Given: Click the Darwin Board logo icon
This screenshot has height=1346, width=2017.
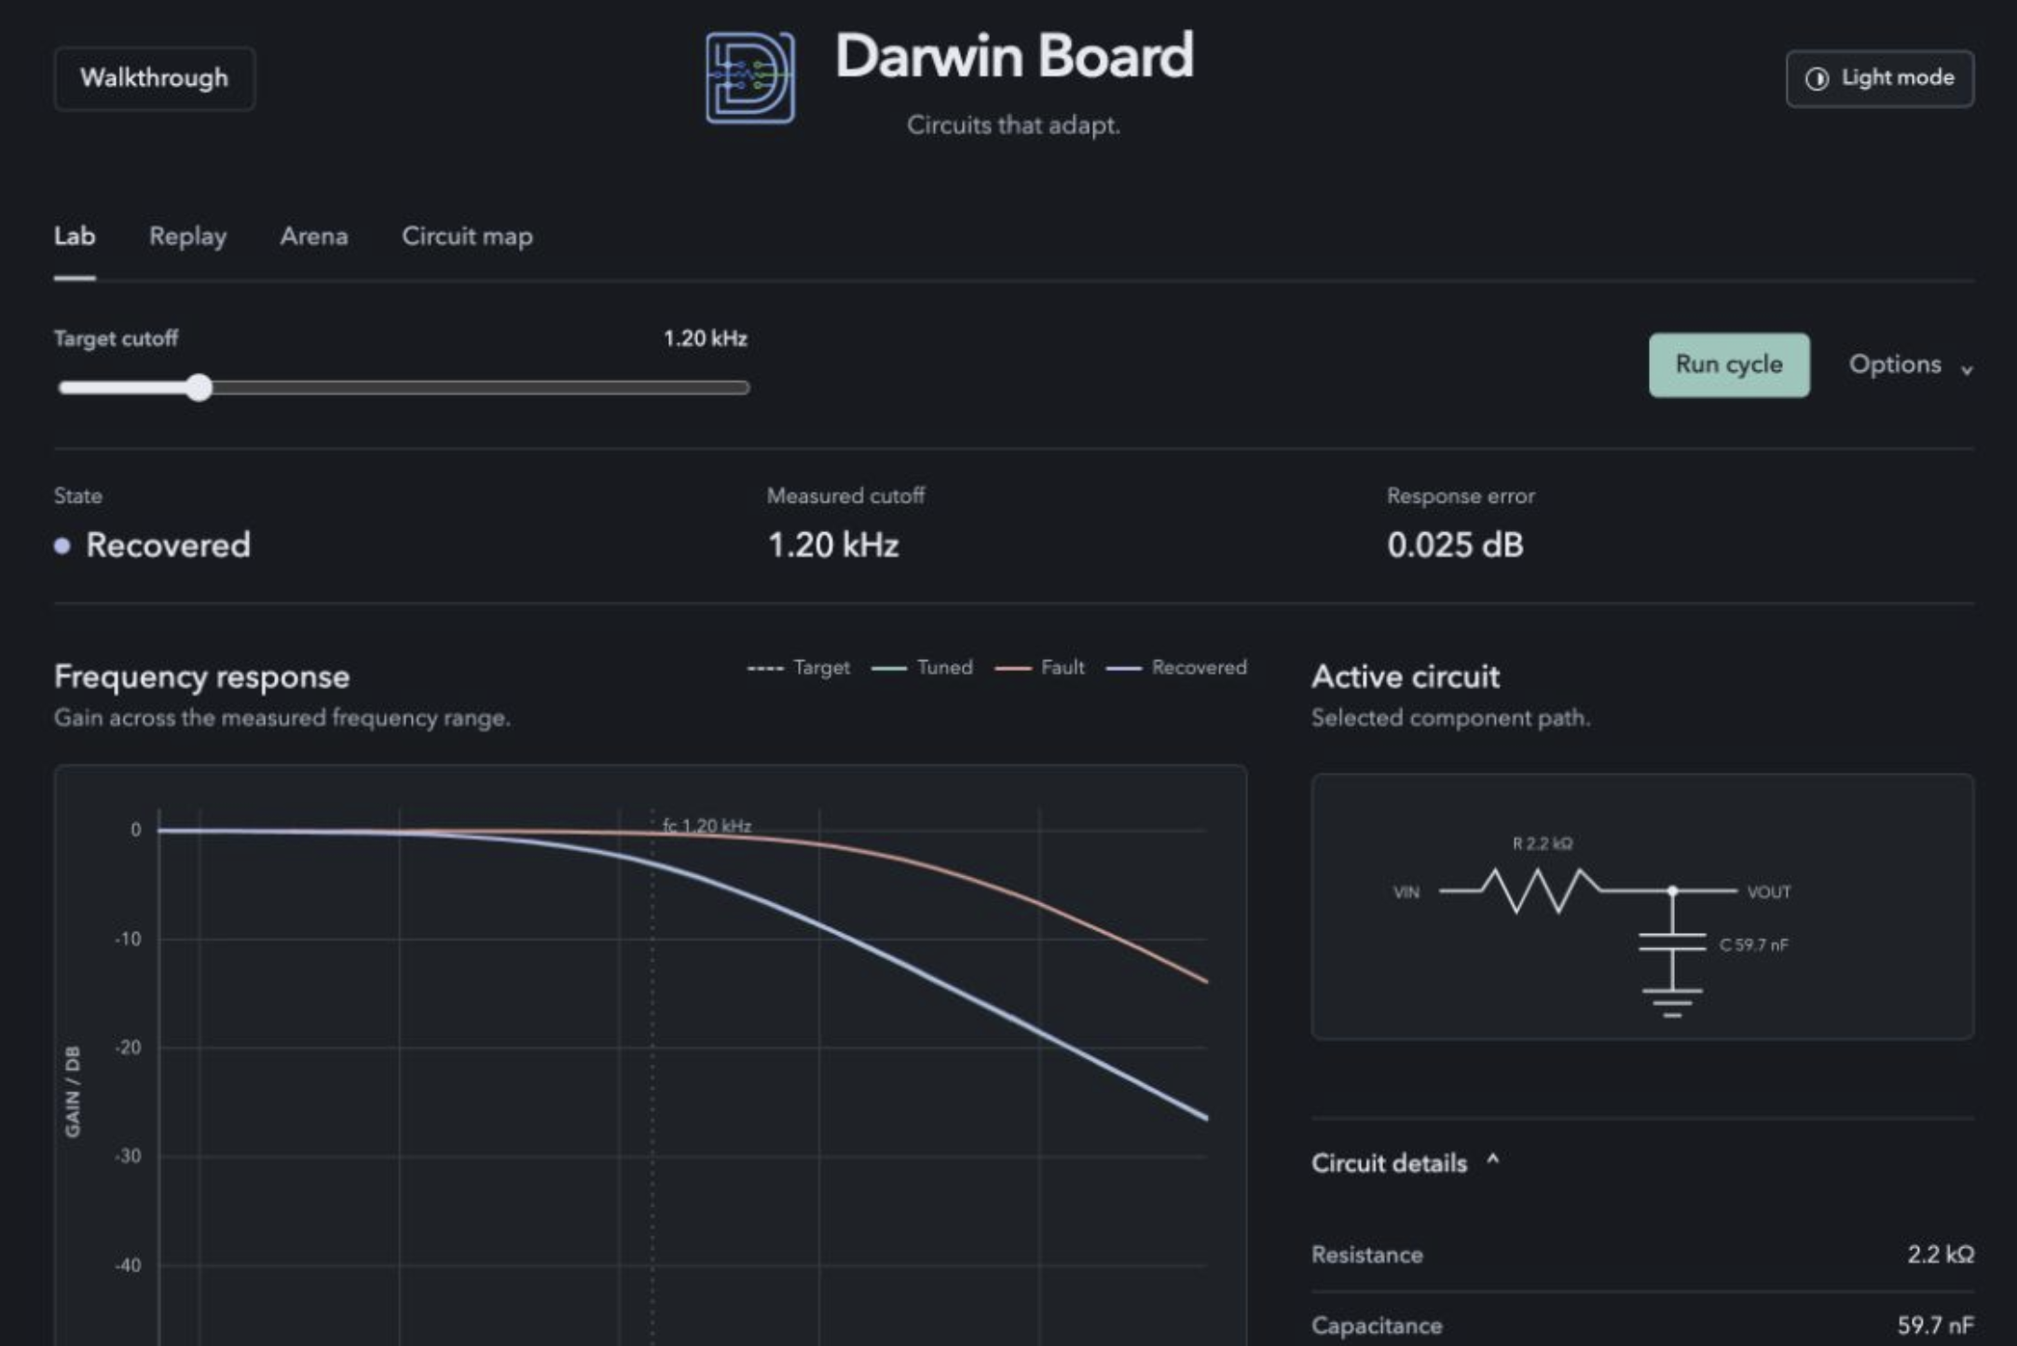Looking at the screenshot, I should [x=750, y=78].
